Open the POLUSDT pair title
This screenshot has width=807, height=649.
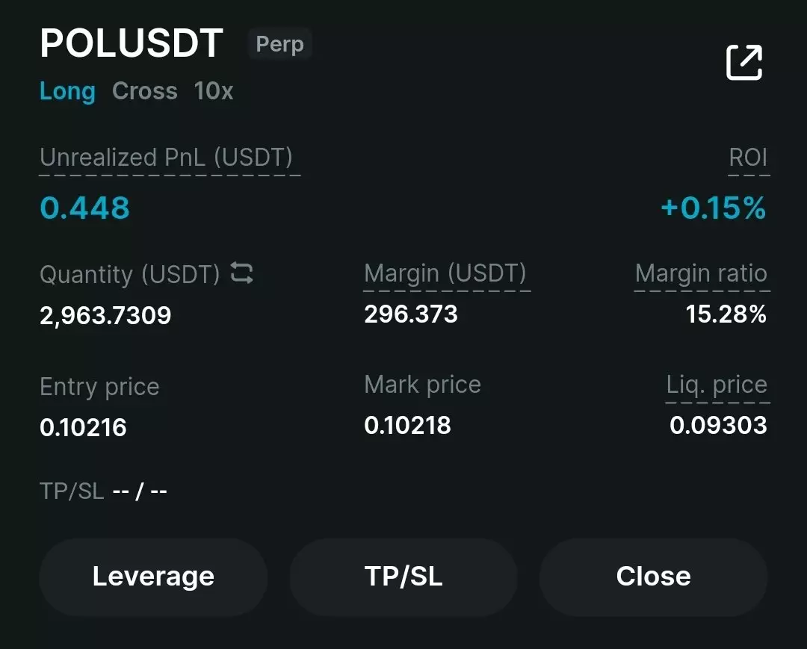(x=132, y=43)
